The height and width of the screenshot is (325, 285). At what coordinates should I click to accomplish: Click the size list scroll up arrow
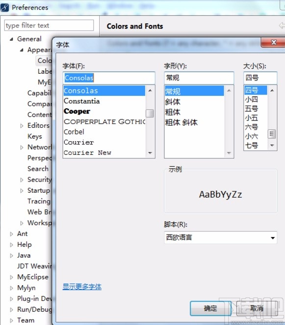tap(272, 90)
